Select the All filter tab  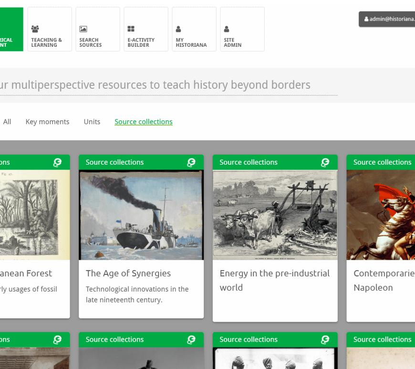pos(7,122)
